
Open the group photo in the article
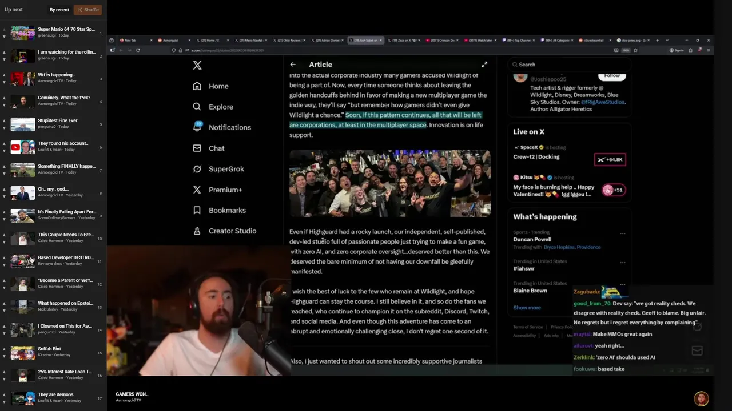(390, 183)
